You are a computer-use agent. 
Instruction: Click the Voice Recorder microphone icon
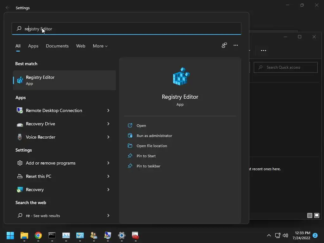click(20, 137)
